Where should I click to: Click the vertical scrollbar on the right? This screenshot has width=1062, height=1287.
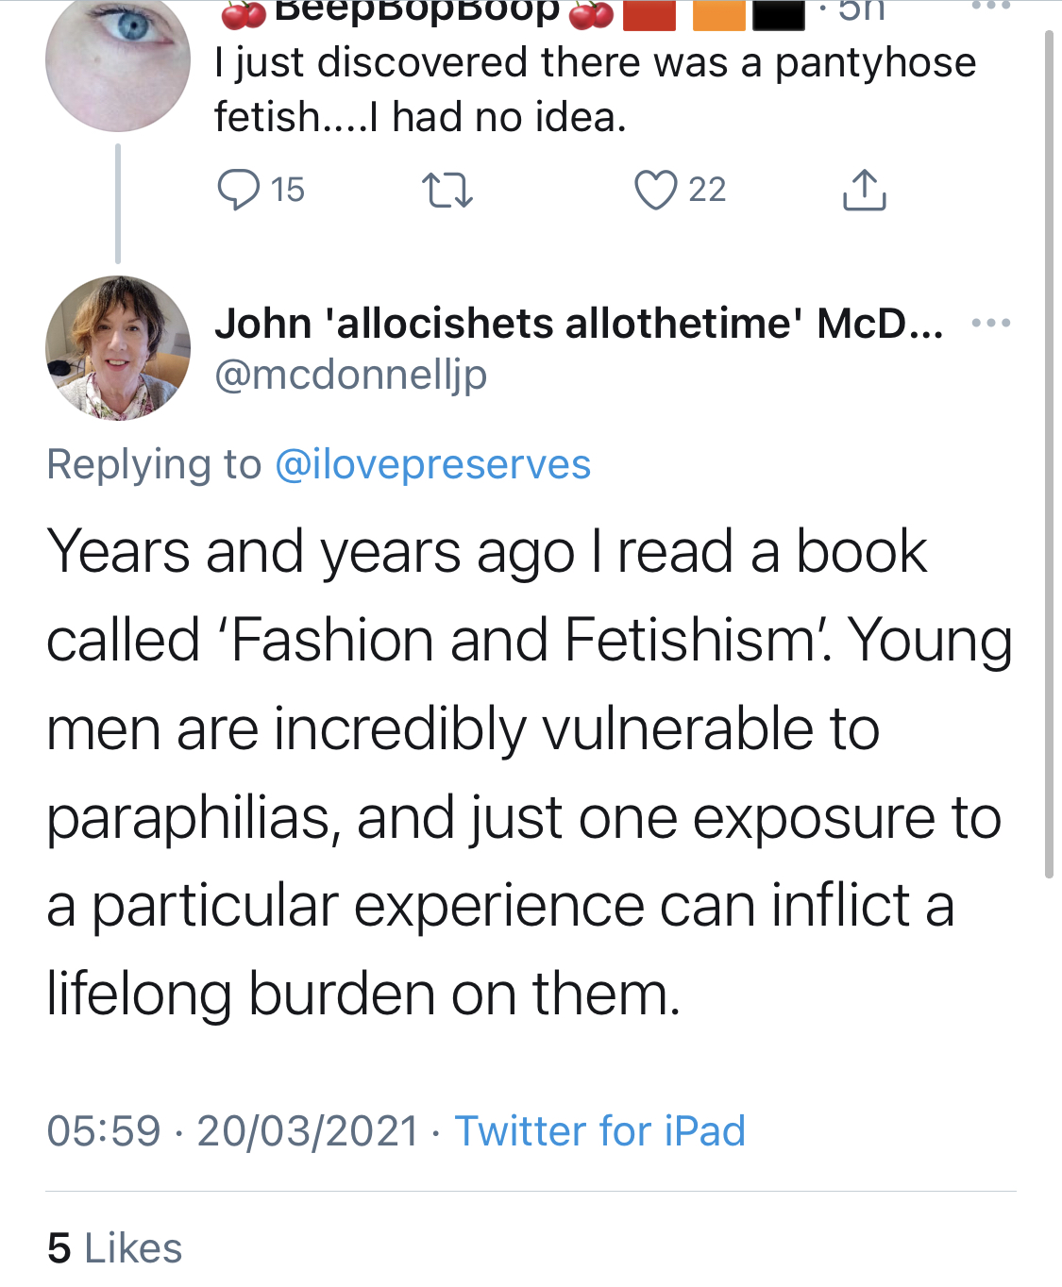coord(1049,453)
